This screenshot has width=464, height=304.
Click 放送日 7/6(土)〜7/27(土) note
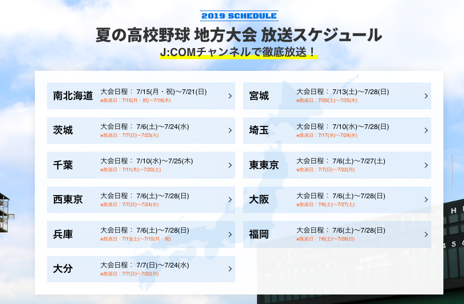[x=326, y=205]
